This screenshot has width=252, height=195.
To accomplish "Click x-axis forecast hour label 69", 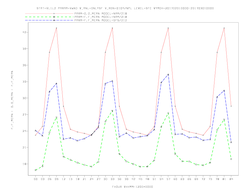I will click(x=196, y=179).
